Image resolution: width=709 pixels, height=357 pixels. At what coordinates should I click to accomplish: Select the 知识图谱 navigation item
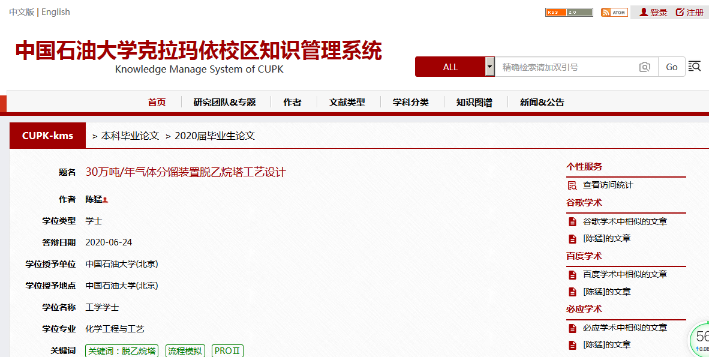pyautogui.click(x=474, y=103)
